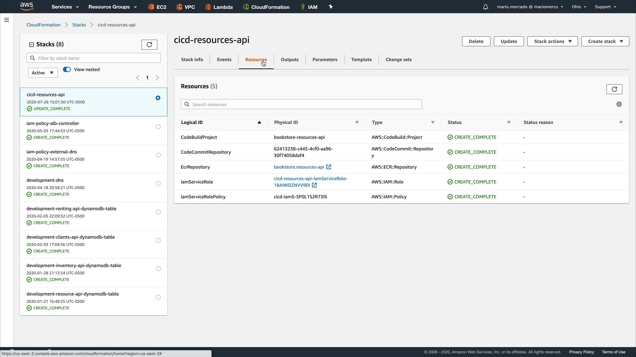Switch to the Template tab
This screenshot has width=636, height=357.
click(361, 59)
